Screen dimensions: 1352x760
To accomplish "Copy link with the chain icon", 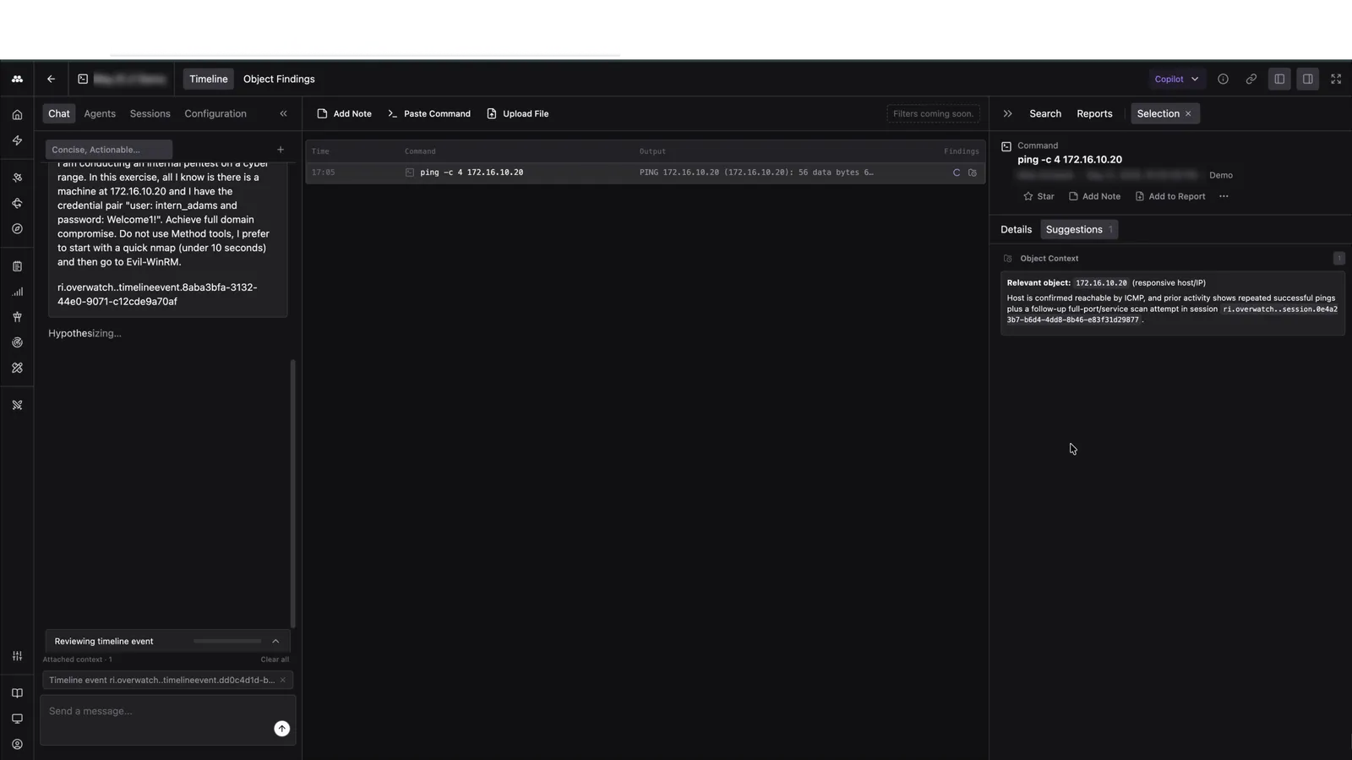I will coord(1251,79).
